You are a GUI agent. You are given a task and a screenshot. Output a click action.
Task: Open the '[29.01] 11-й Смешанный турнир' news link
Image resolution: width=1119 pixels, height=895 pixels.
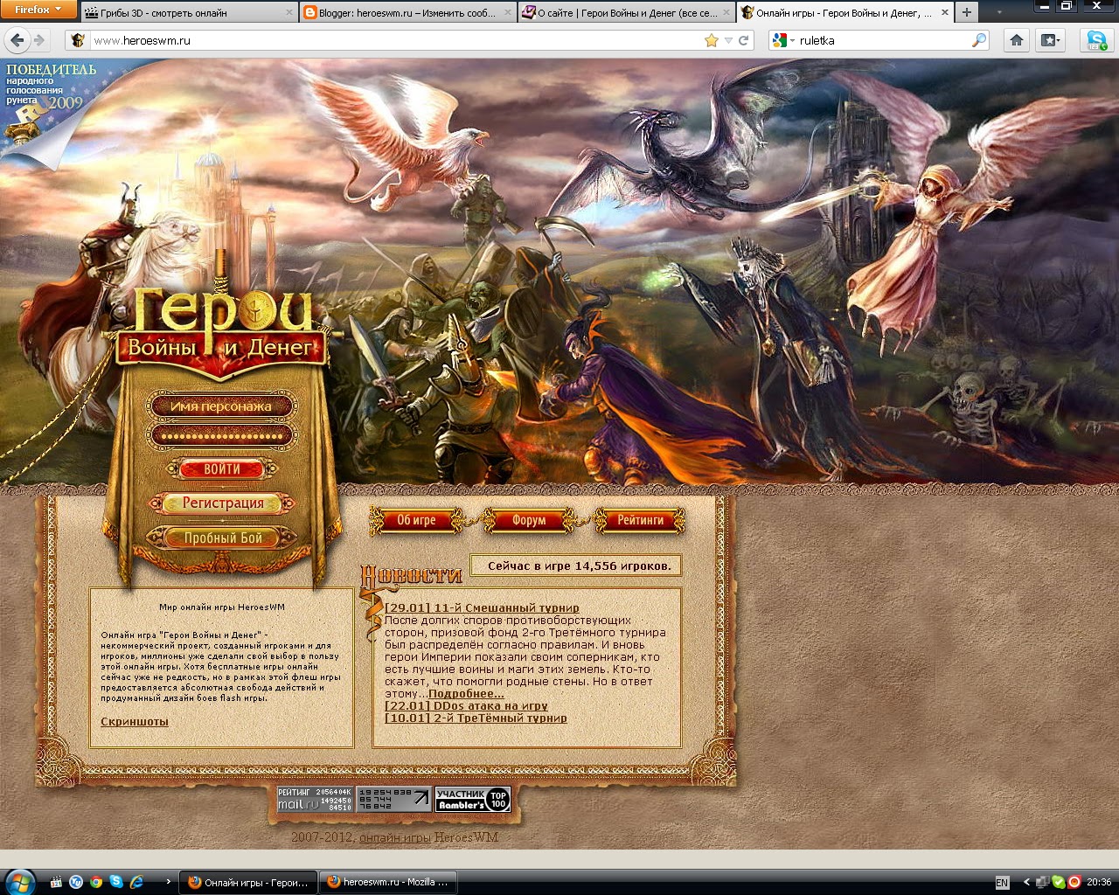482,607
